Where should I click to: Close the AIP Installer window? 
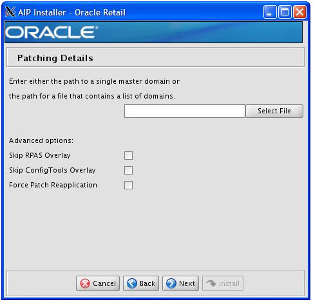(299, 12)
